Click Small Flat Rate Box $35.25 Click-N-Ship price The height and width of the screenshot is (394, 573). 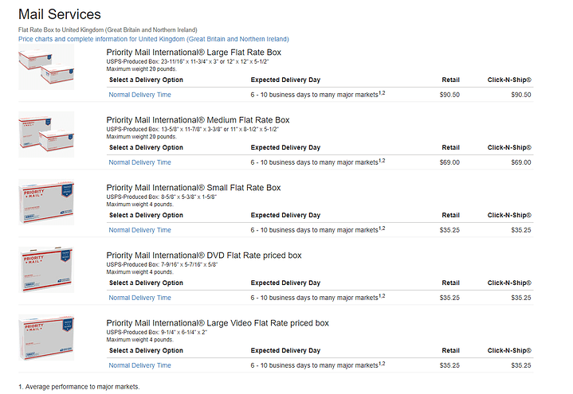520,230
